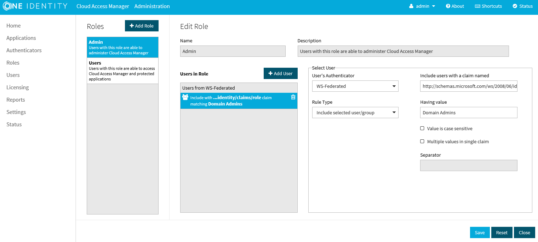Image resolution: width=538 pixels, height=242 pixels.
Task: Click the Having value field
Action: pos(469,113)
